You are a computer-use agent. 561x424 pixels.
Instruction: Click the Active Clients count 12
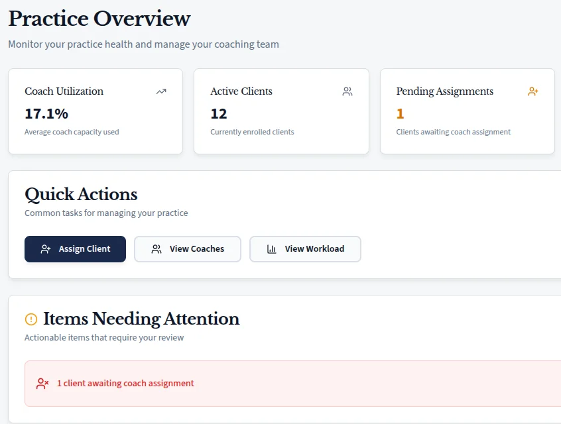pos(219,114)
